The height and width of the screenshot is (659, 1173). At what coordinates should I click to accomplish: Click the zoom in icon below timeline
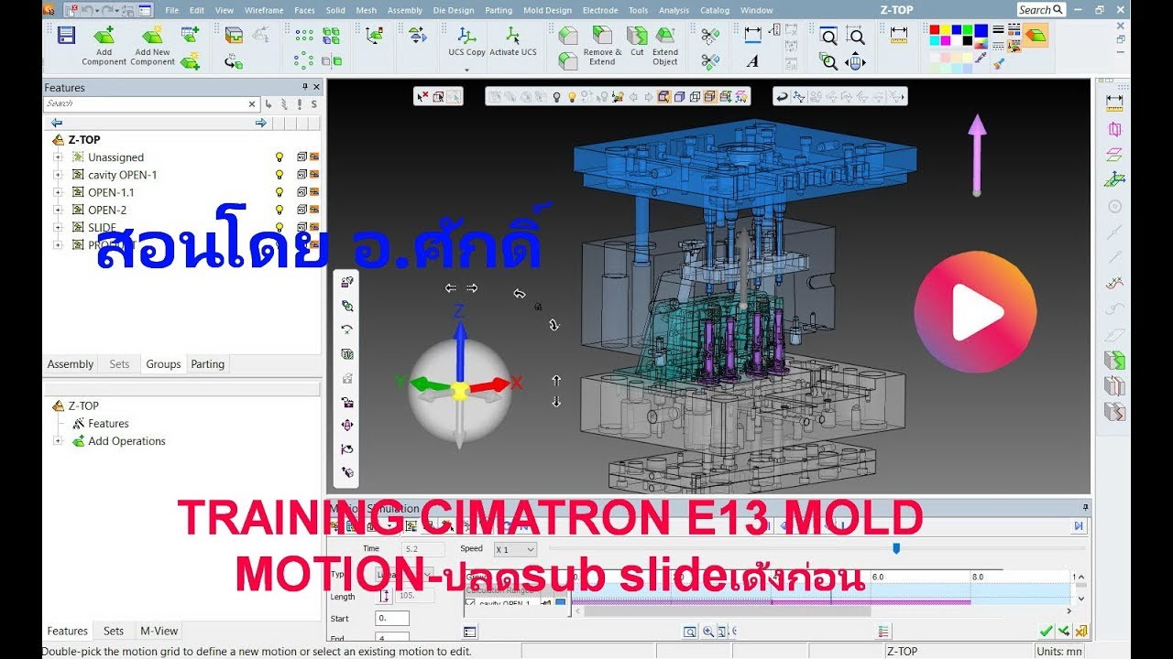pos(707,632)
